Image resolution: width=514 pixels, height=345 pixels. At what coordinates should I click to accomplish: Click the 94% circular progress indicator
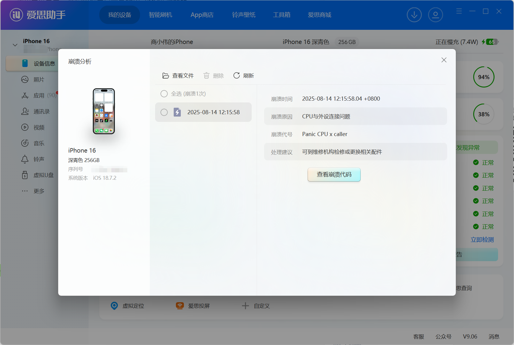point(484,77)
